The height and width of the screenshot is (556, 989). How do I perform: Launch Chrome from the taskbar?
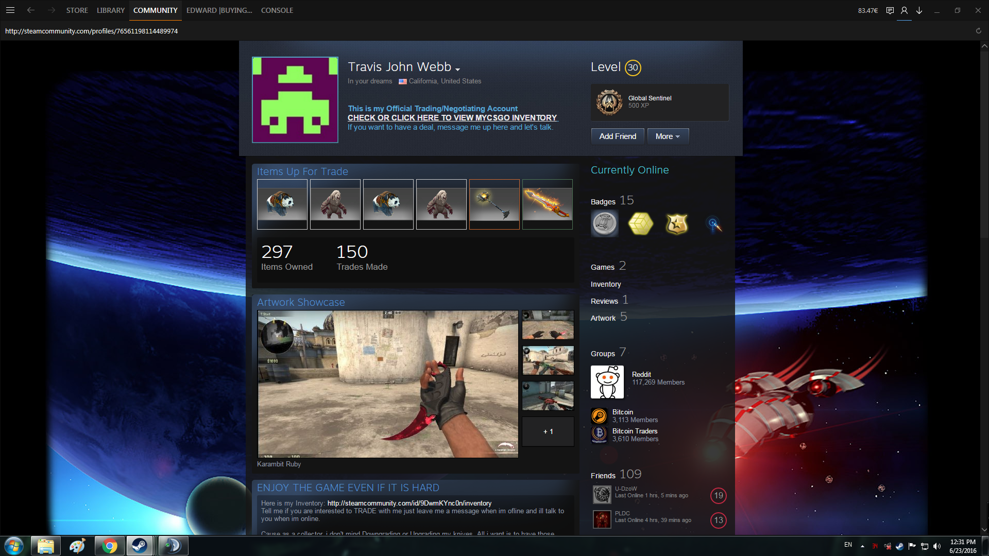click(109, 546)
